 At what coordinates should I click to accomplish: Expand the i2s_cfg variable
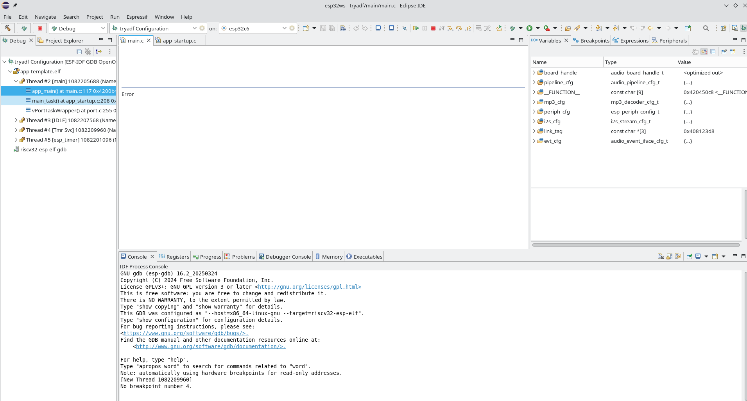[x=534, y=121]
